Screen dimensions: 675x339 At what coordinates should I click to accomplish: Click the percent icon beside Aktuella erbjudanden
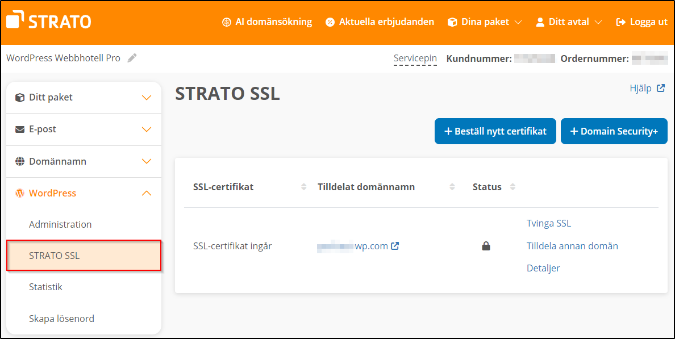point(330,22)
